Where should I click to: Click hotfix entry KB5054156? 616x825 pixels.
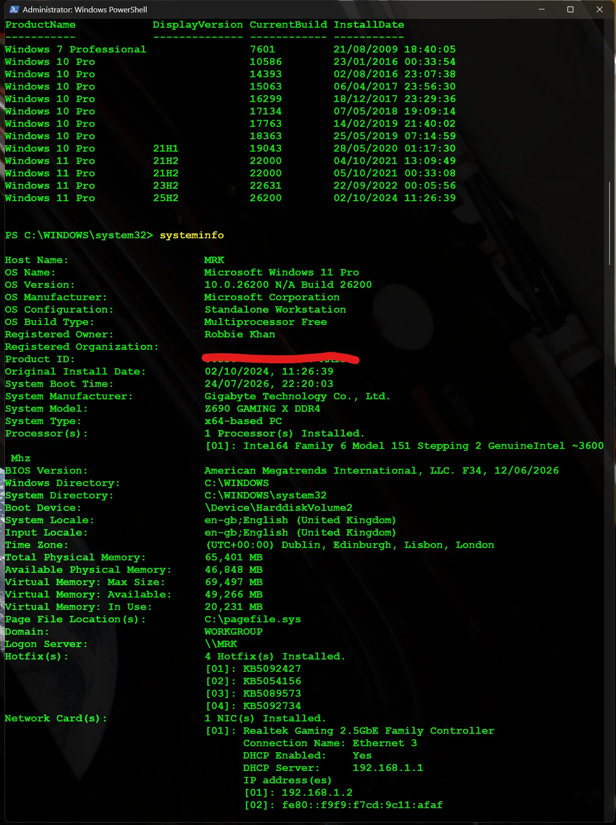click(x=272, y=681)
